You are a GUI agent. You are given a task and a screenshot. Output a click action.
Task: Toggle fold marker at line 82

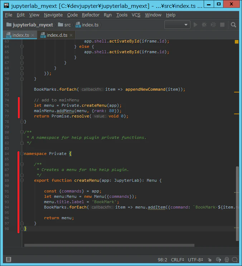tap(22, 143)
